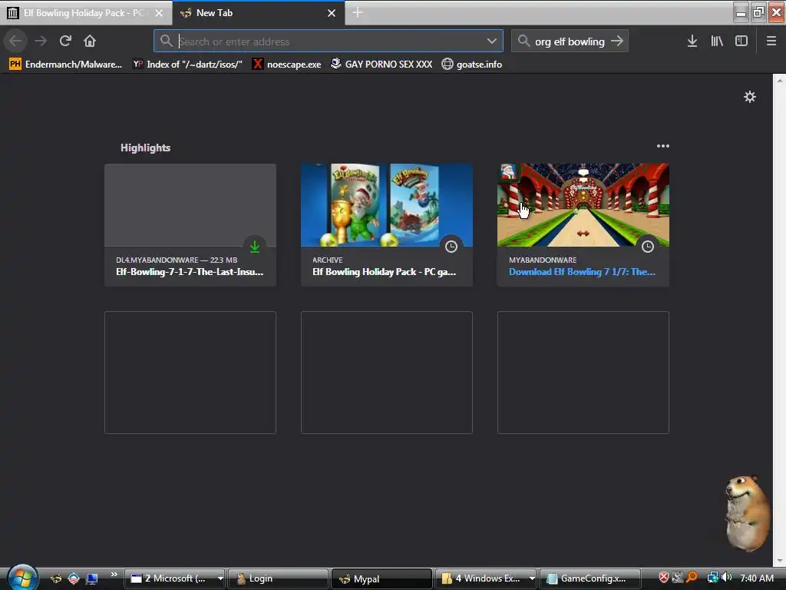
Task: Expand the address bar history dropdown
Action: point(492,41)
